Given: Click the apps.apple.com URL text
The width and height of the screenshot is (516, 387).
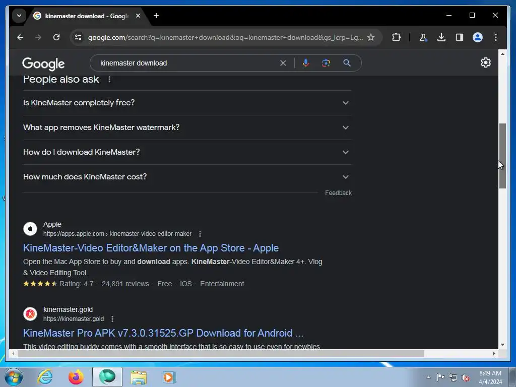Looking at the screenshot, I should pos(117,234).
